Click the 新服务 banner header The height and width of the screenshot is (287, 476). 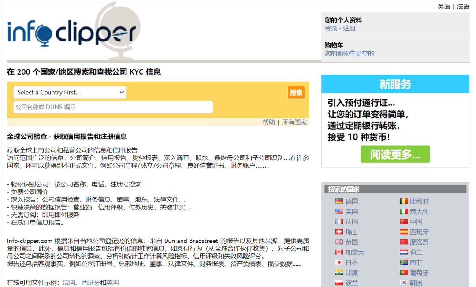(x=395, y=84)
